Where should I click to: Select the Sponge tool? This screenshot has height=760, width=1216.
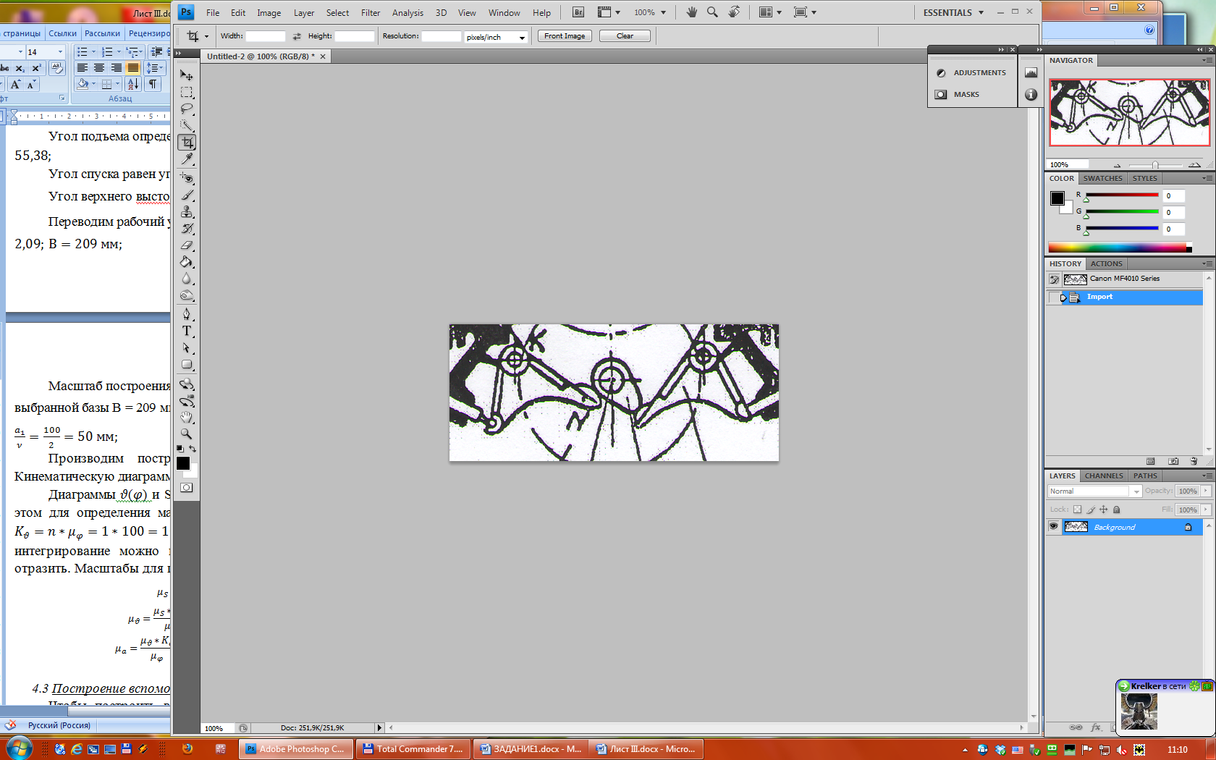click(x=187, y=295)
